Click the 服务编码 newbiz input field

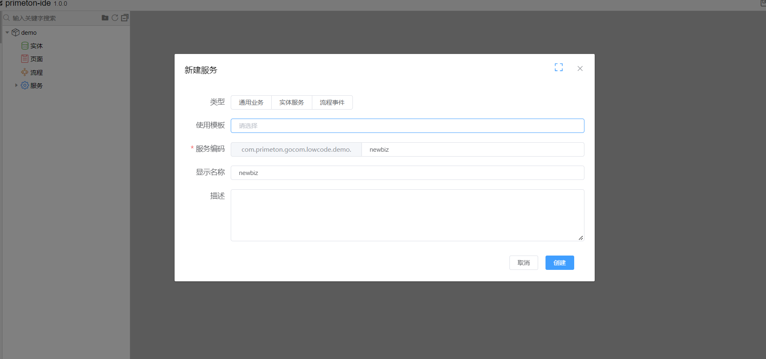pos(472,150)
